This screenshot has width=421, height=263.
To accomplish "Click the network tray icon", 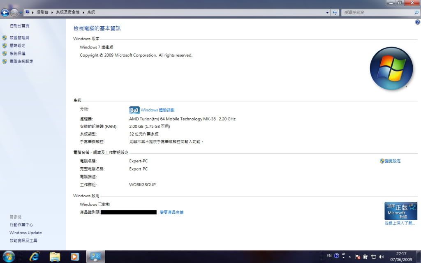I will coord(373,257).
